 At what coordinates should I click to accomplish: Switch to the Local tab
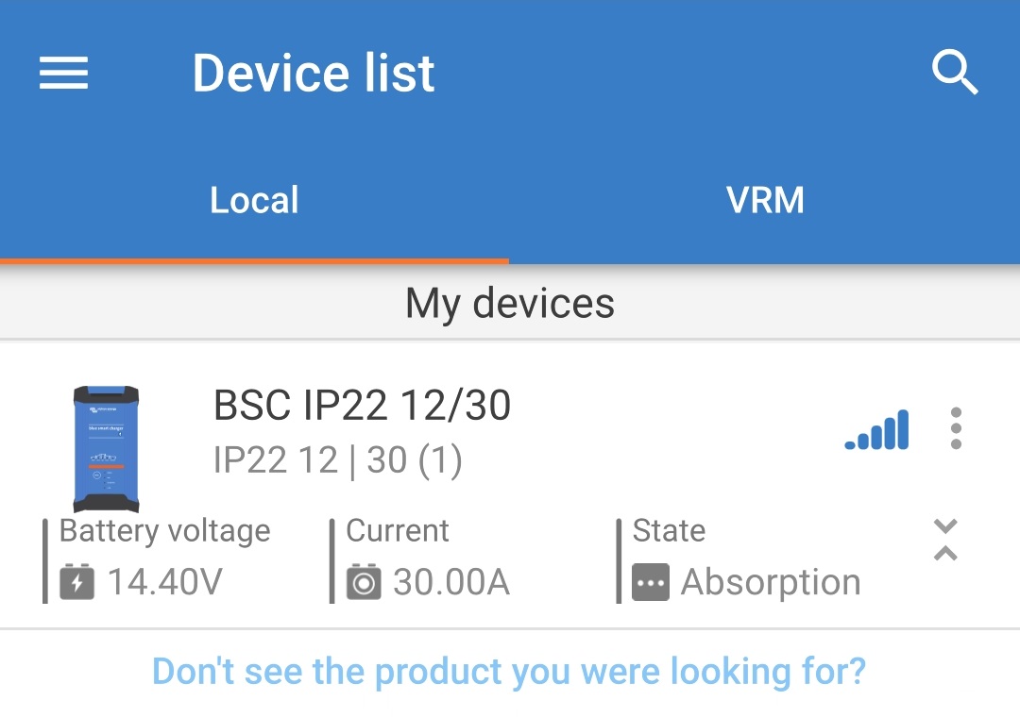click(253, 199)
